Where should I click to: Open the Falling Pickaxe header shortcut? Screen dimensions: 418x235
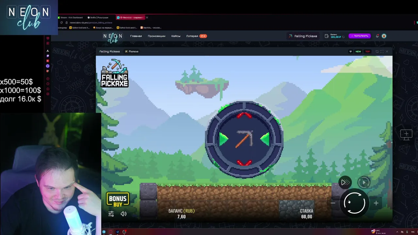303,36
